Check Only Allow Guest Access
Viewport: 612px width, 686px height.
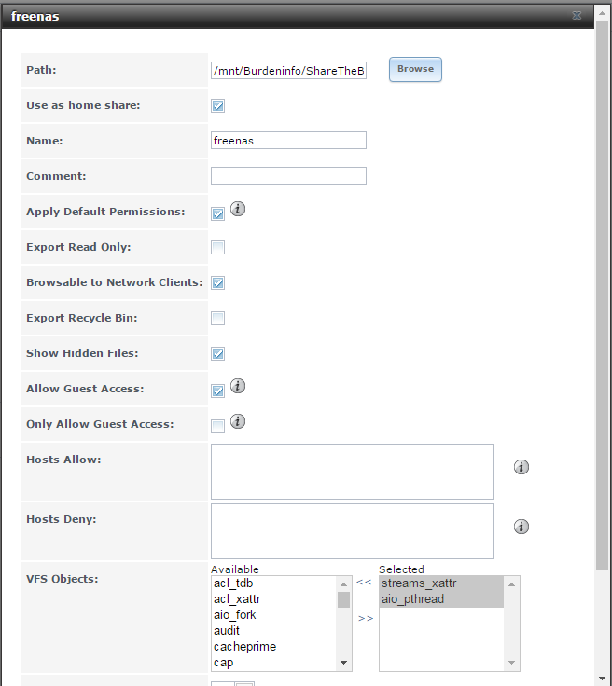[x=218, y=426]
